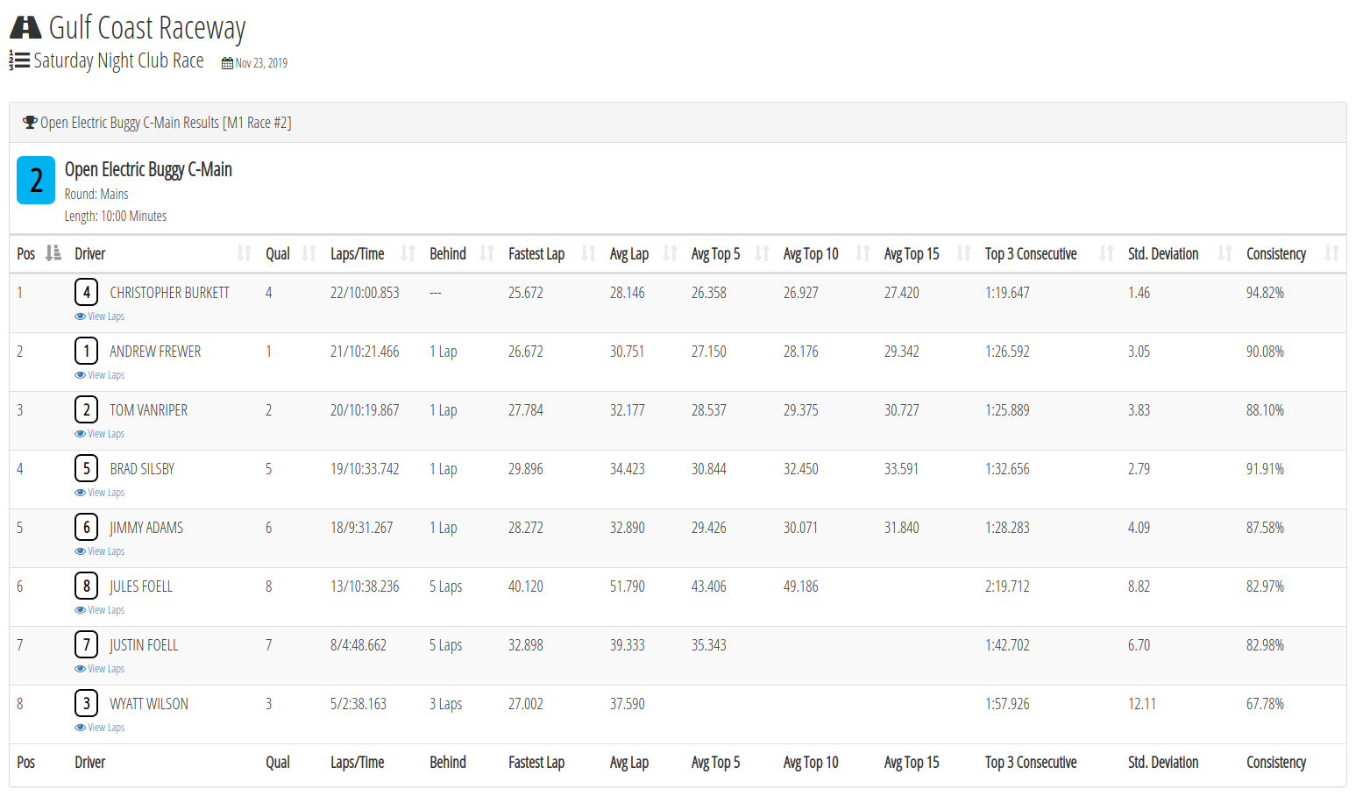The height and width of the screenshot is (796, 1356).
Task: Click car number 8 badge for Jules Foell
Action: point(86,586)
